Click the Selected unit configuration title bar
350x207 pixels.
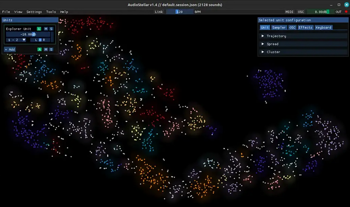pyautogui.click(x=303, y=20)
